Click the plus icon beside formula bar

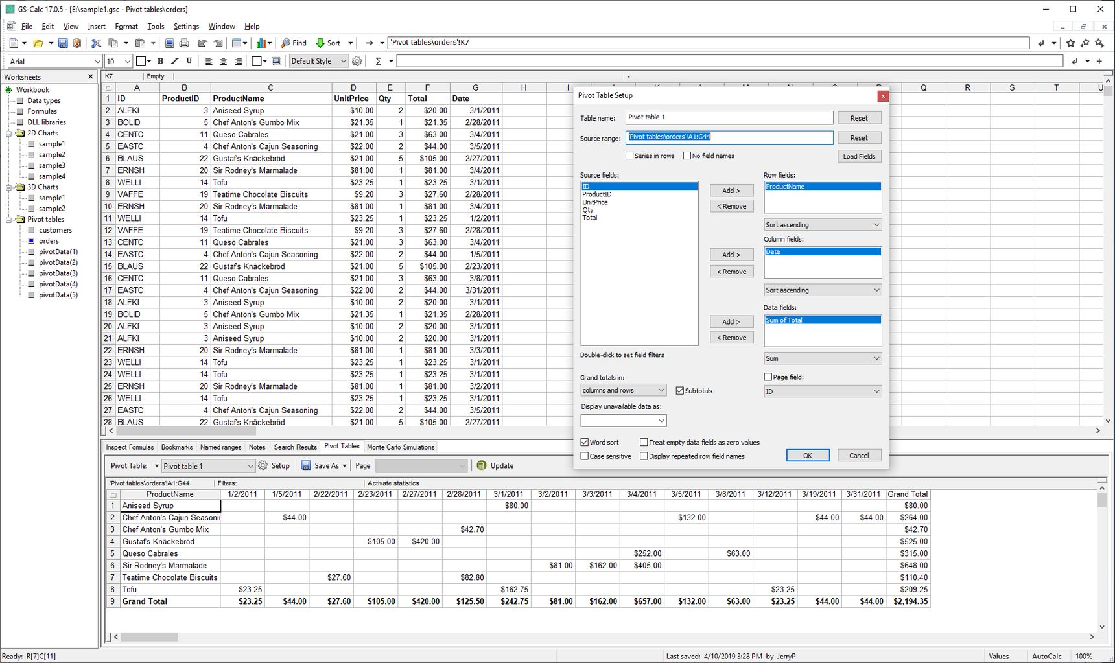(x=1099, y=61)
